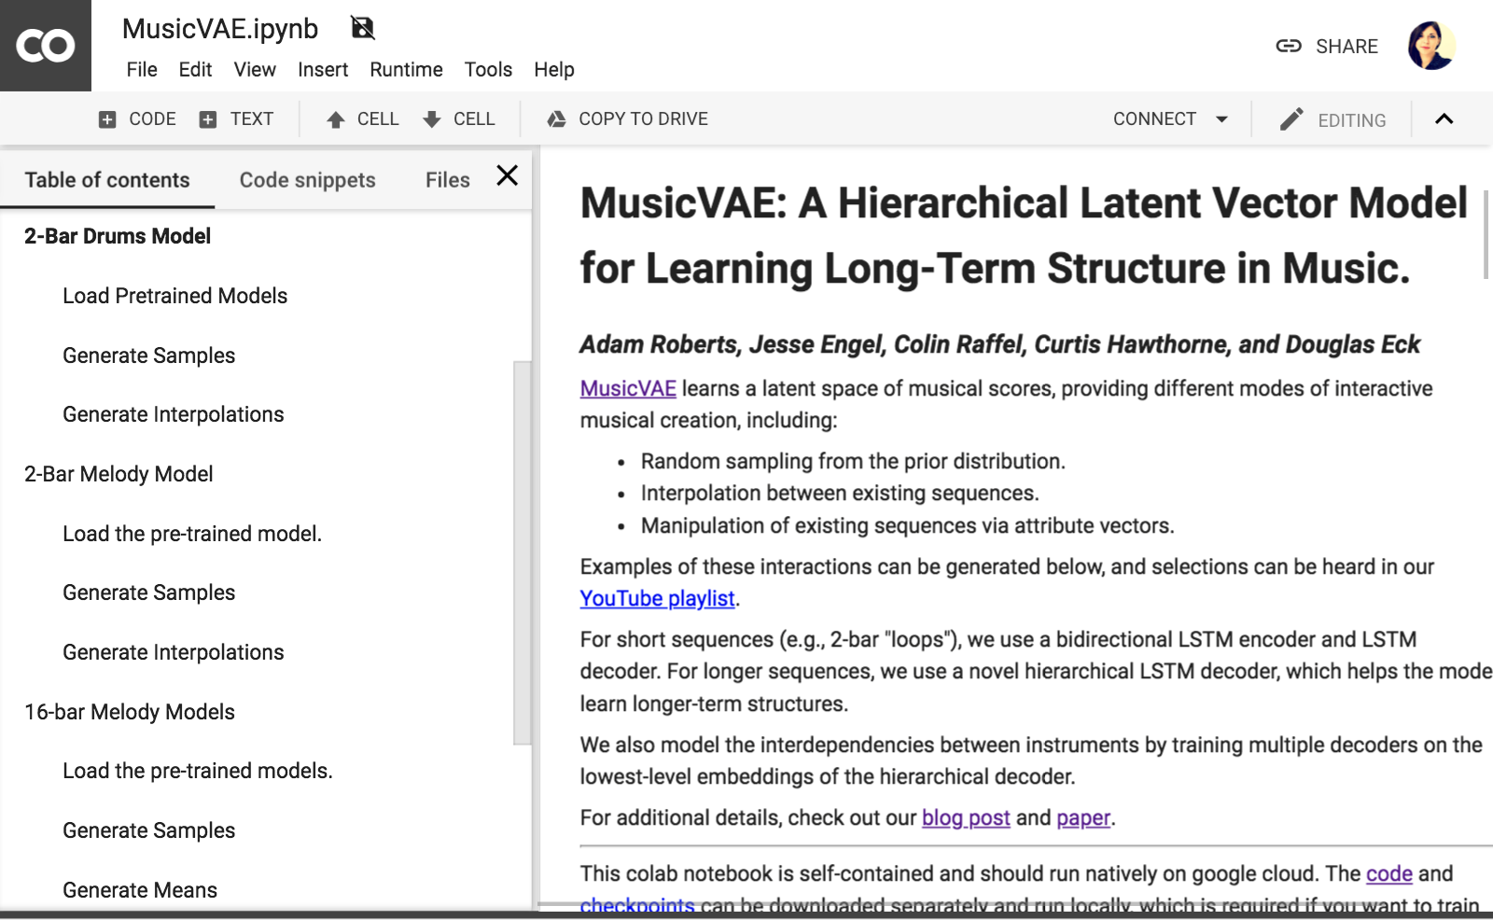
Task: Add a code cell with CODE button
Action: tap(137, 119)
